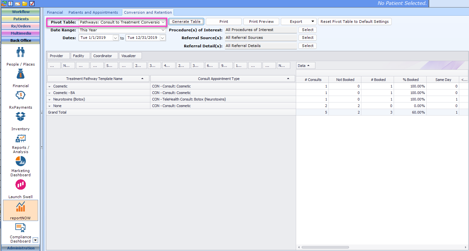This screenshot has height=251, width=469.
Task: Open the alert exclamation icon
Action: [10, 3]
